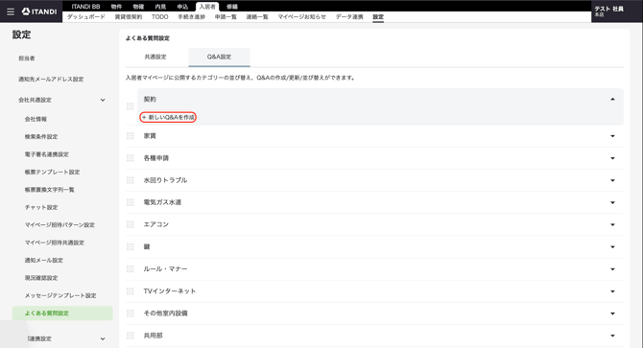Open 会社情報 in sidebar
This screenshot has height=348, width=643.
(x=36, y=119)
